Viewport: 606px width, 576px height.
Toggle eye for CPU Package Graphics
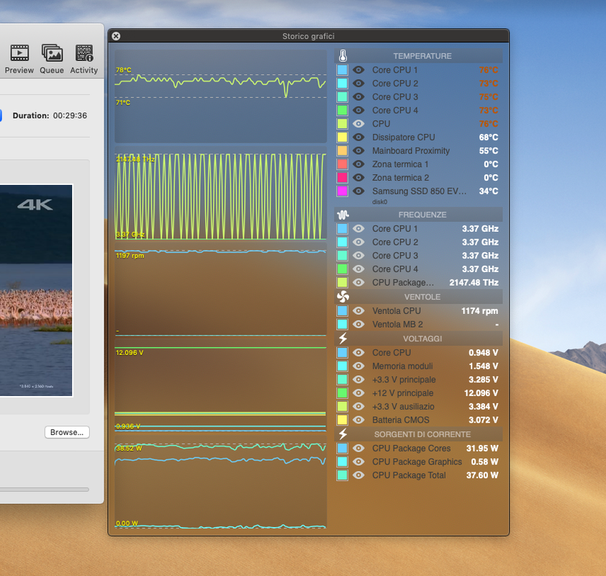[x=358, y=462]
